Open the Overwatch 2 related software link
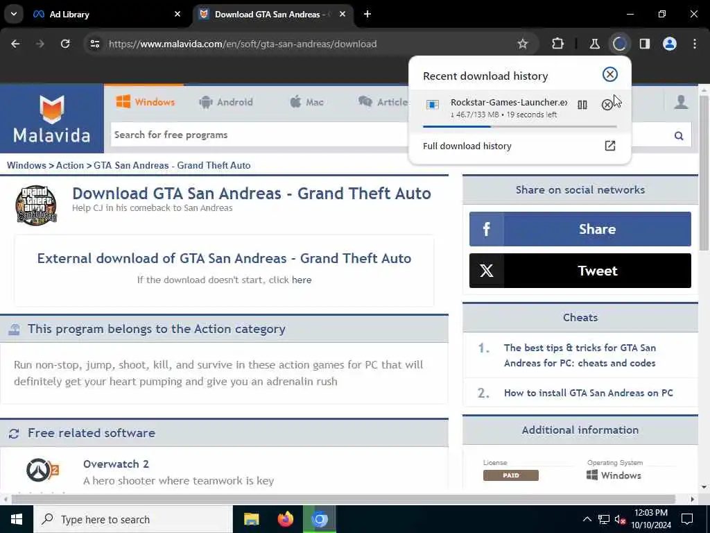The width and height of the screenshot is (710, 533). [116, 464]
